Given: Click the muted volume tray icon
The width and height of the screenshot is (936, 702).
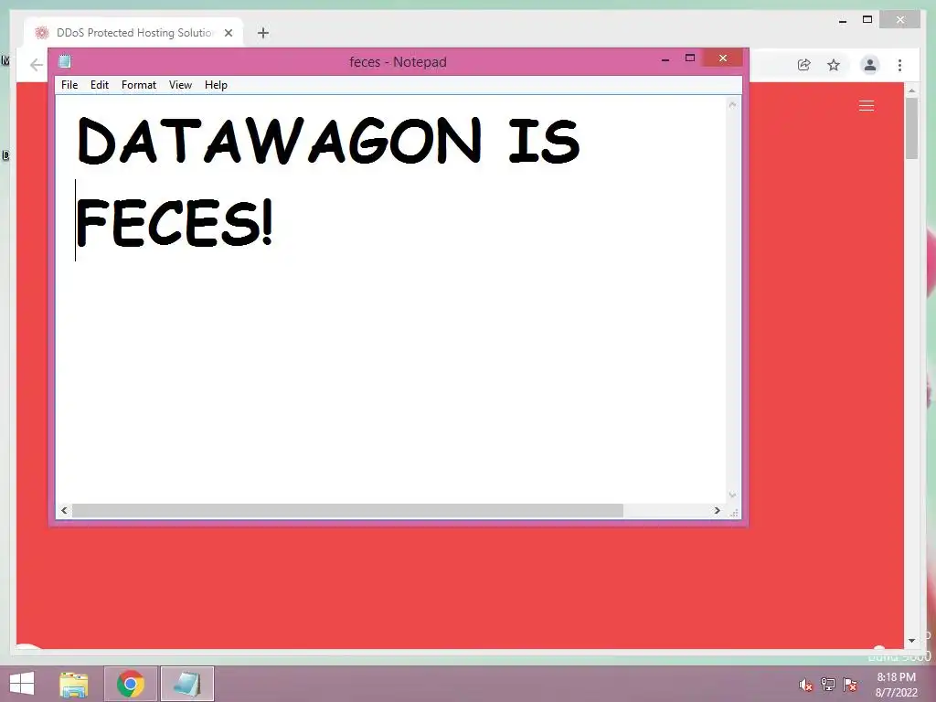Looking at the screenshot, I should point(806,685).
